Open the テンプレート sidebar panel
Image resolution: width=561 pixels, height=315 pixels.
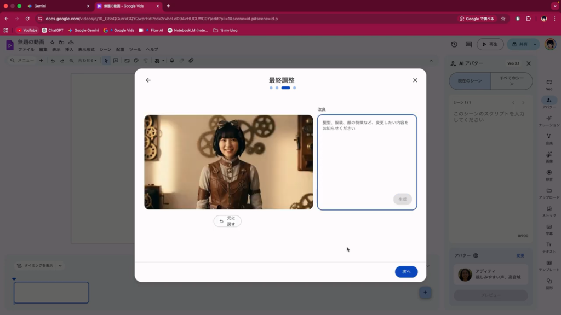(549, 265)
